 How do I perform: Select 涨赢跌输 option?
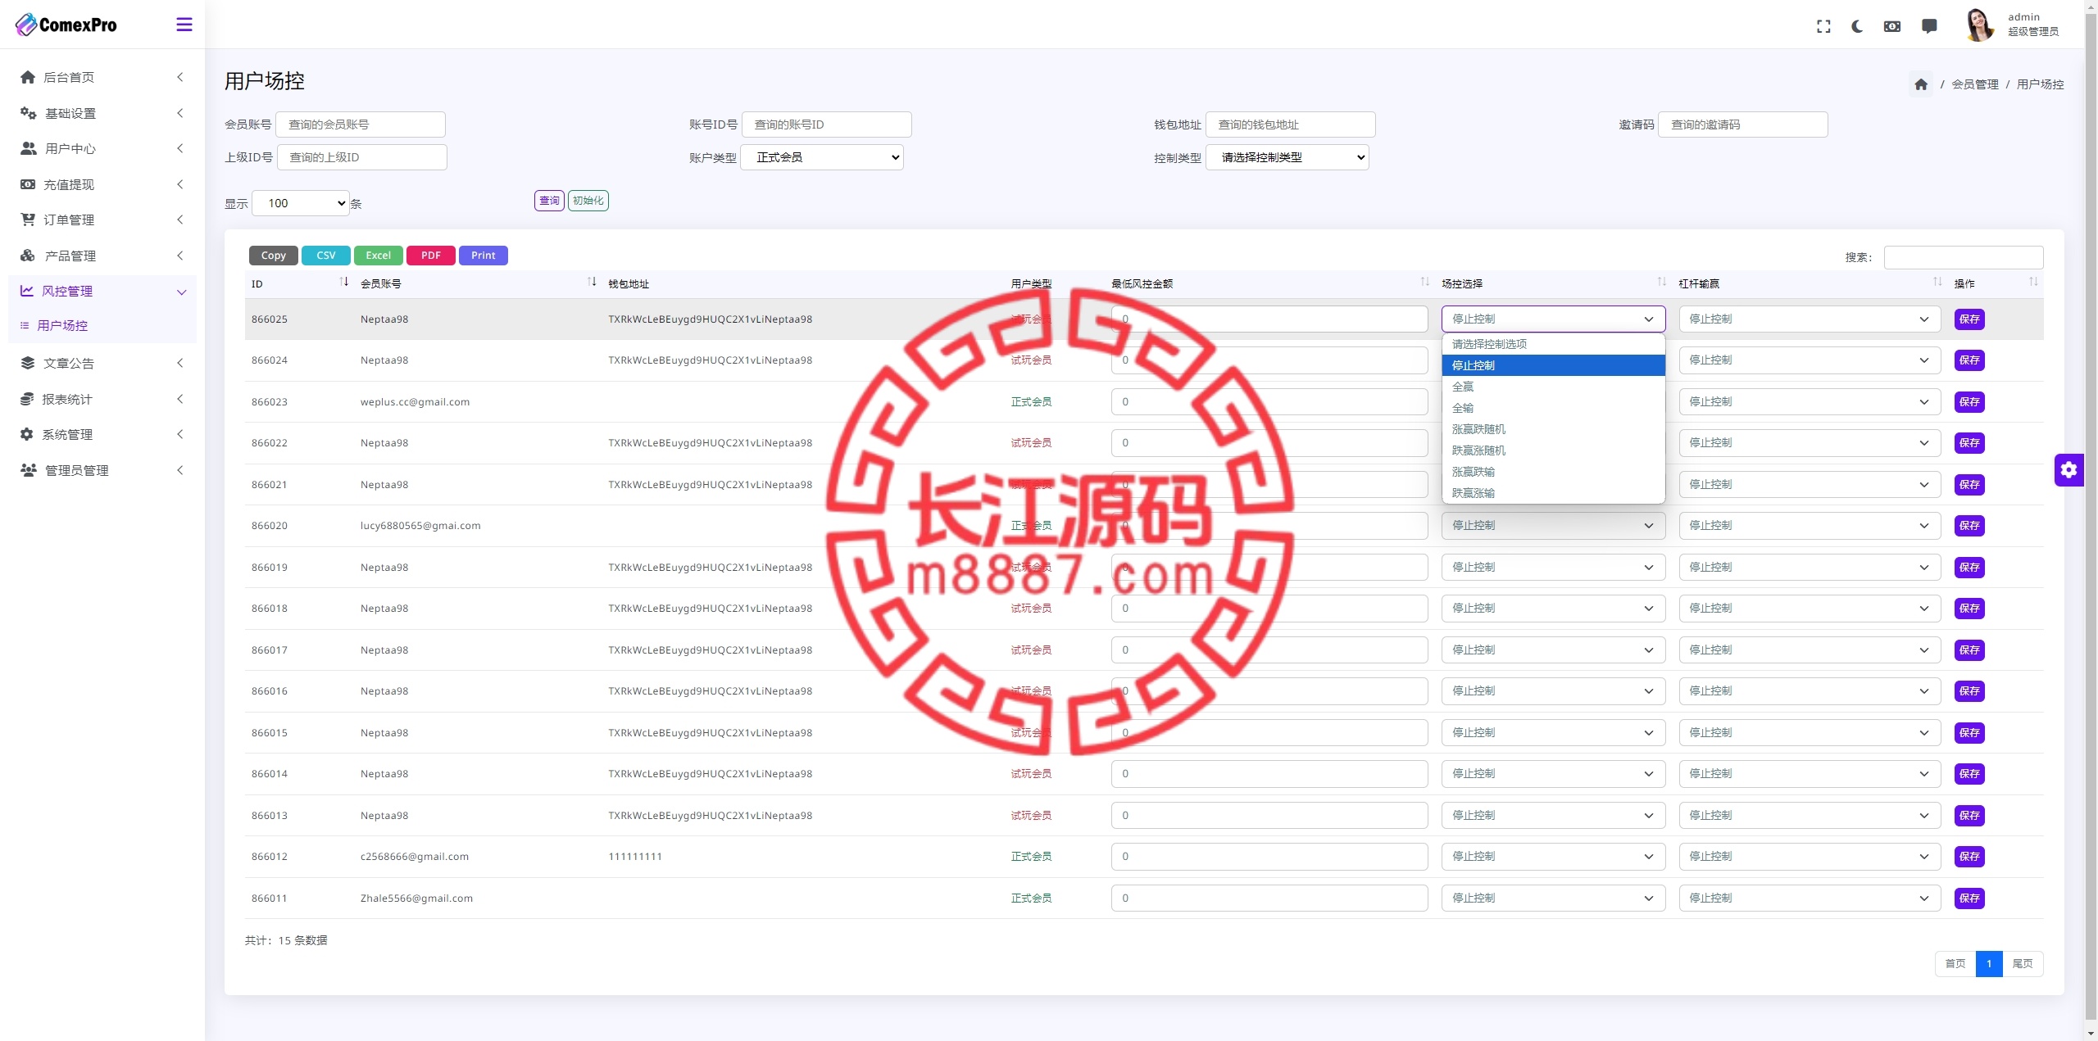click(1553, 472)
